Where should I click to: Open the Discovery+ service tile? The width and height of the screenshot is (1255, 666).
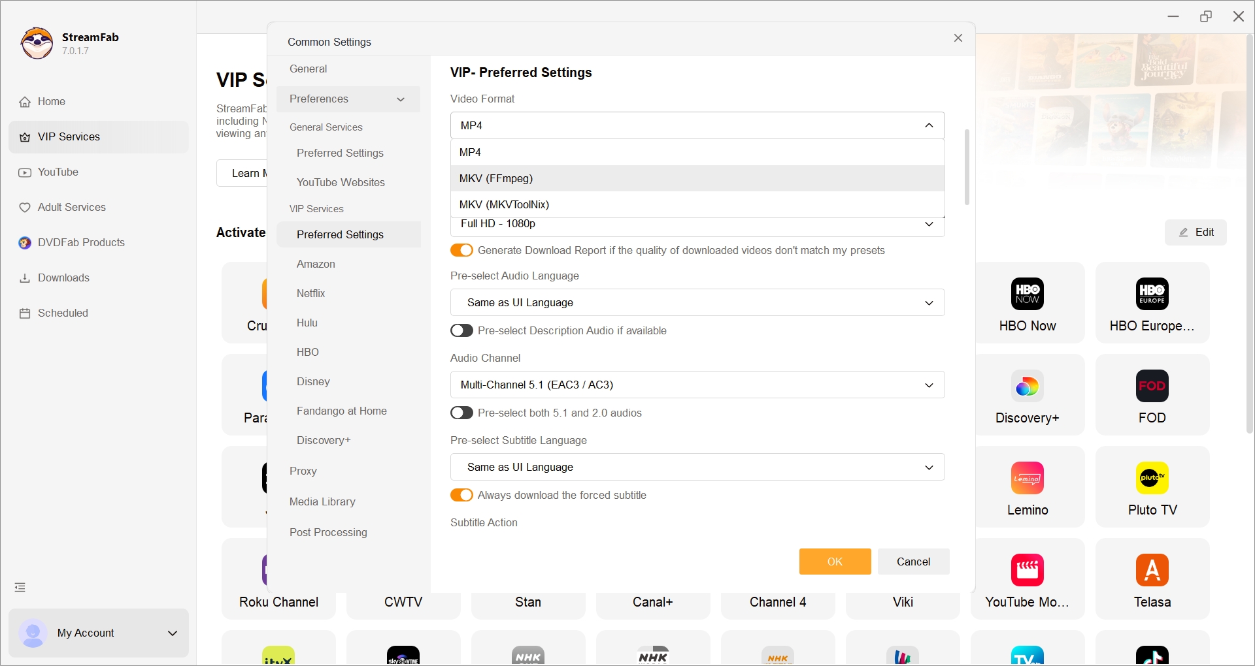[x=1027, y=394]
